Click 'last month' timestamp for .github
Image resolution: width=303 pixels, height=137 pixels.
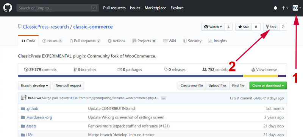pyautogui.click(x=275, y=108)
